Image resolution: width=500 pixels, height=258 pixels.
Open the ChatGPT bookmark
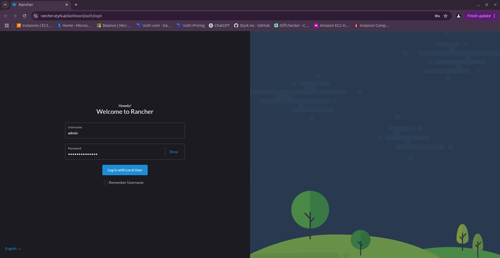pos(220,25)
